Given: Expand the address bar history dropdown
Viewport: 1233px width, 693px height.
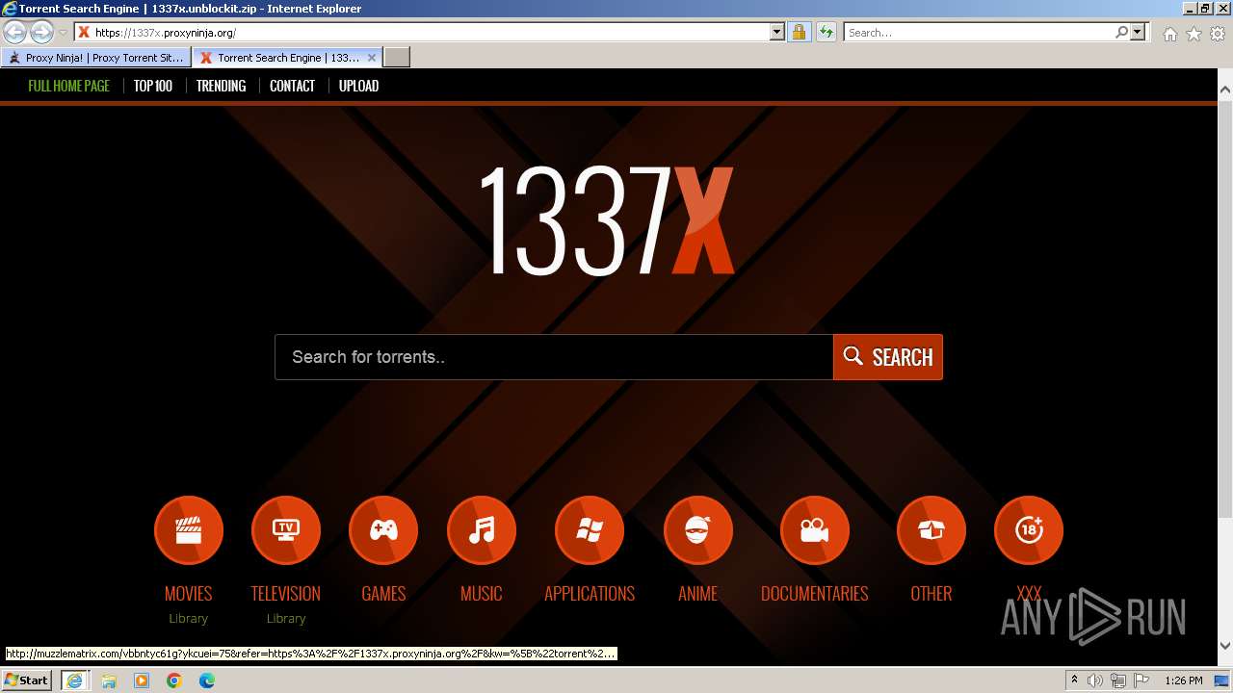Looking at the screenshot, I should point(777,32).
